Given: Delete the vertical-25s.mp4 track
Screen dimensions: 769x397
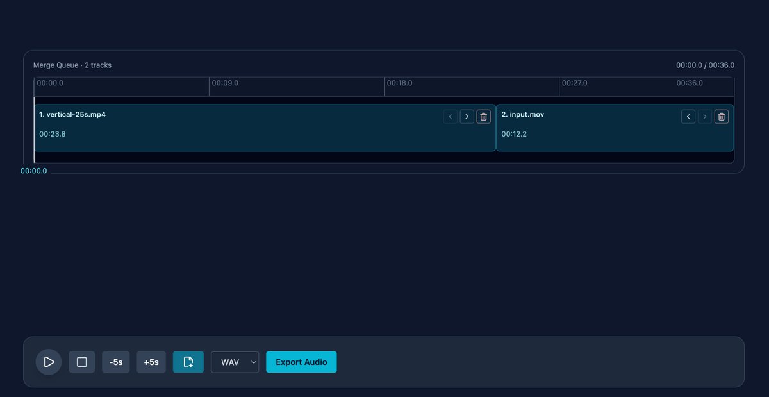Looking at the screenshot, I should click(x=484, y=116).
